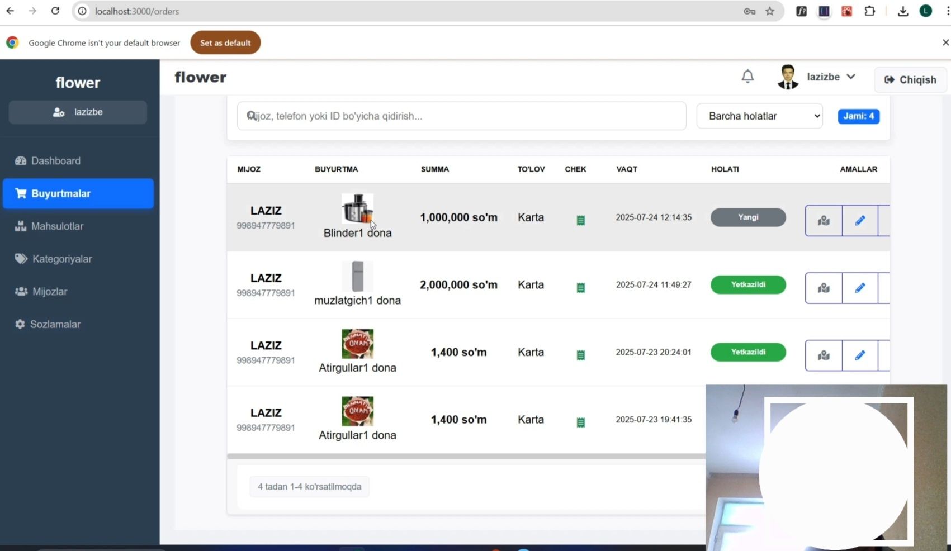Select Buyurtmalar in the sidebar
The image size is (951, 551).
point(78,193)
